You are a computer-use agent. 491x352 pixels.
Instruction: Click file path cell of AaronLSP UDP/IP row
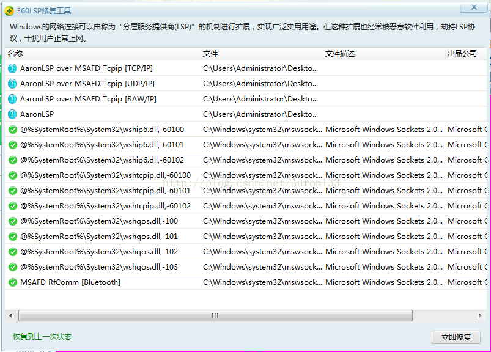(x=260, y=84)
